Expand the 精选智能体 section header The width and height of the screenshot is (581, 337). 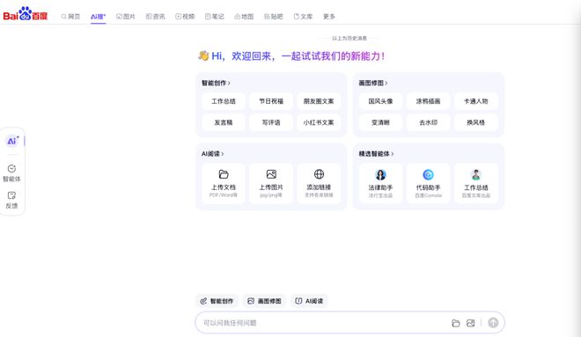(376, 154)
